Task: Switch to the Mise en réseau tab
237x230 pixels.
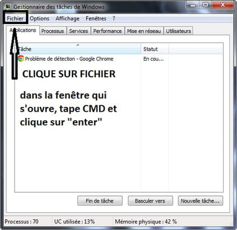Action: pyautogui.click(x=144, y=31)
